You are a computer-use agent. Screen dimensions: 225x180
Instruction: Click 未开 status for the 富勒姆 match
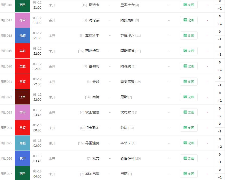[52, 66]
